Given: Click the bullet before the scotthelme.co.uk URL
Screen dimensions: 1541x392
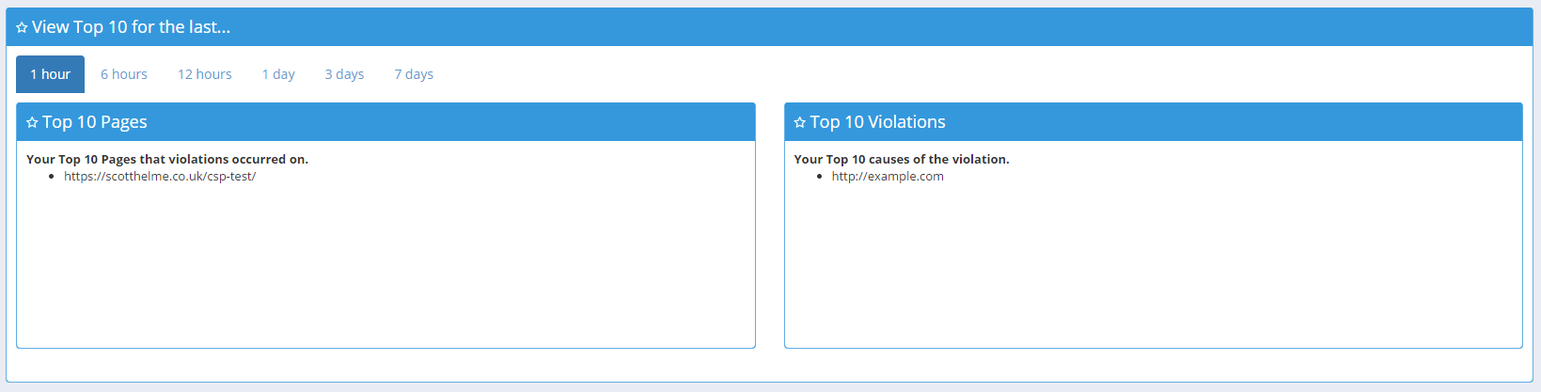Looking at the screenshot, I should (52, 177).
